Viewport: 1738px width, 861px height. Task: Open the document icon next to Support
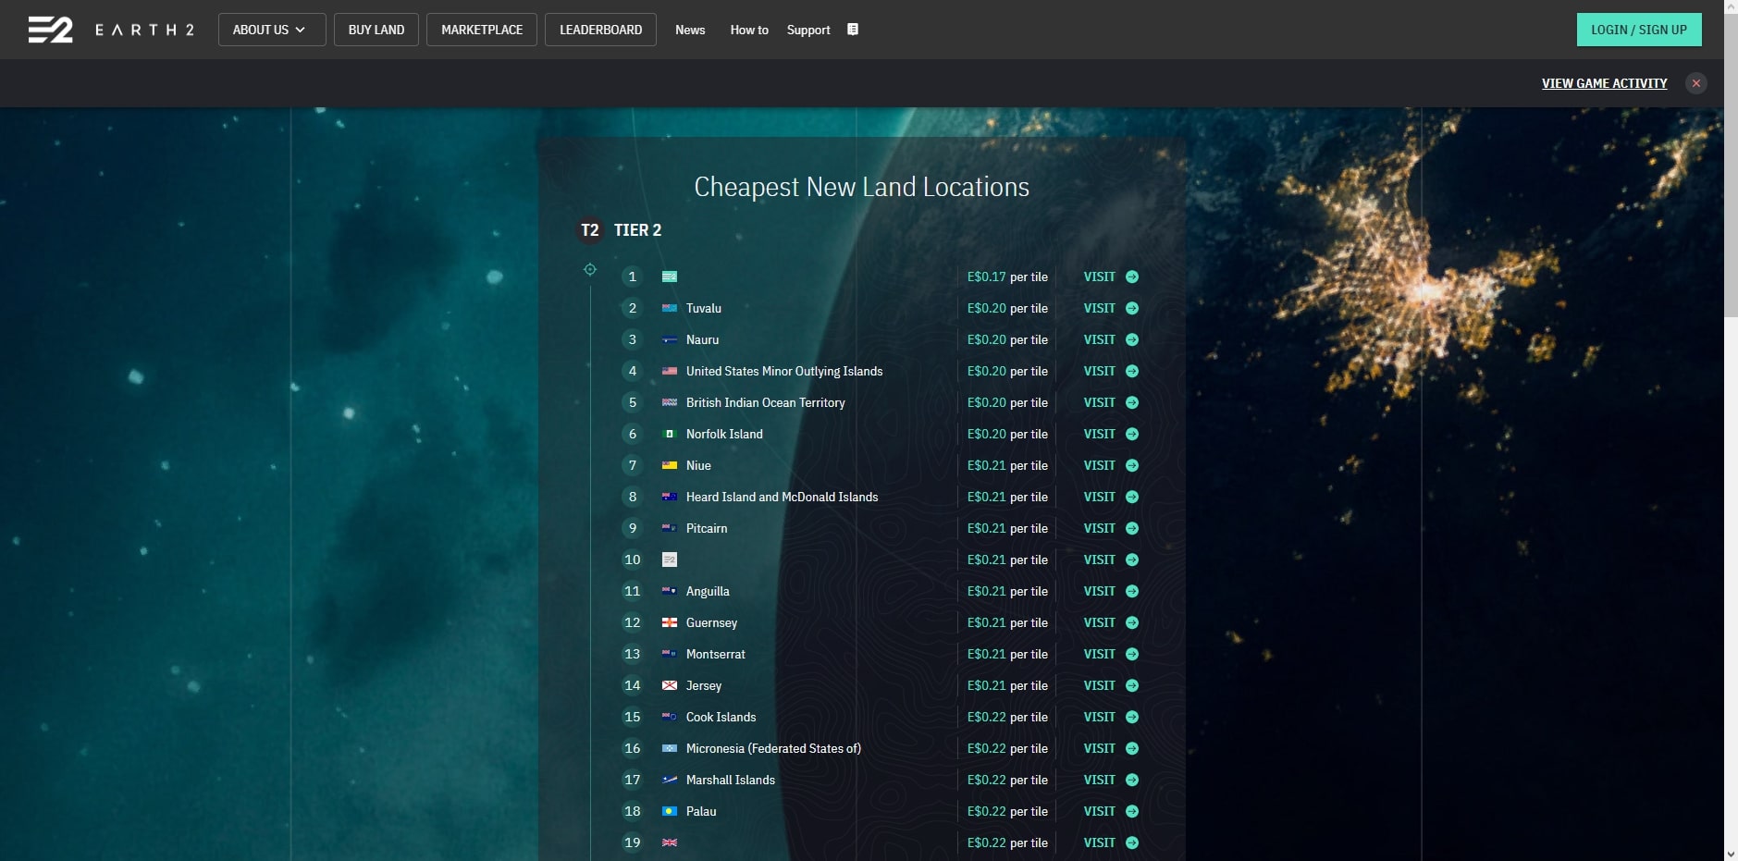[x=853, y=30]
